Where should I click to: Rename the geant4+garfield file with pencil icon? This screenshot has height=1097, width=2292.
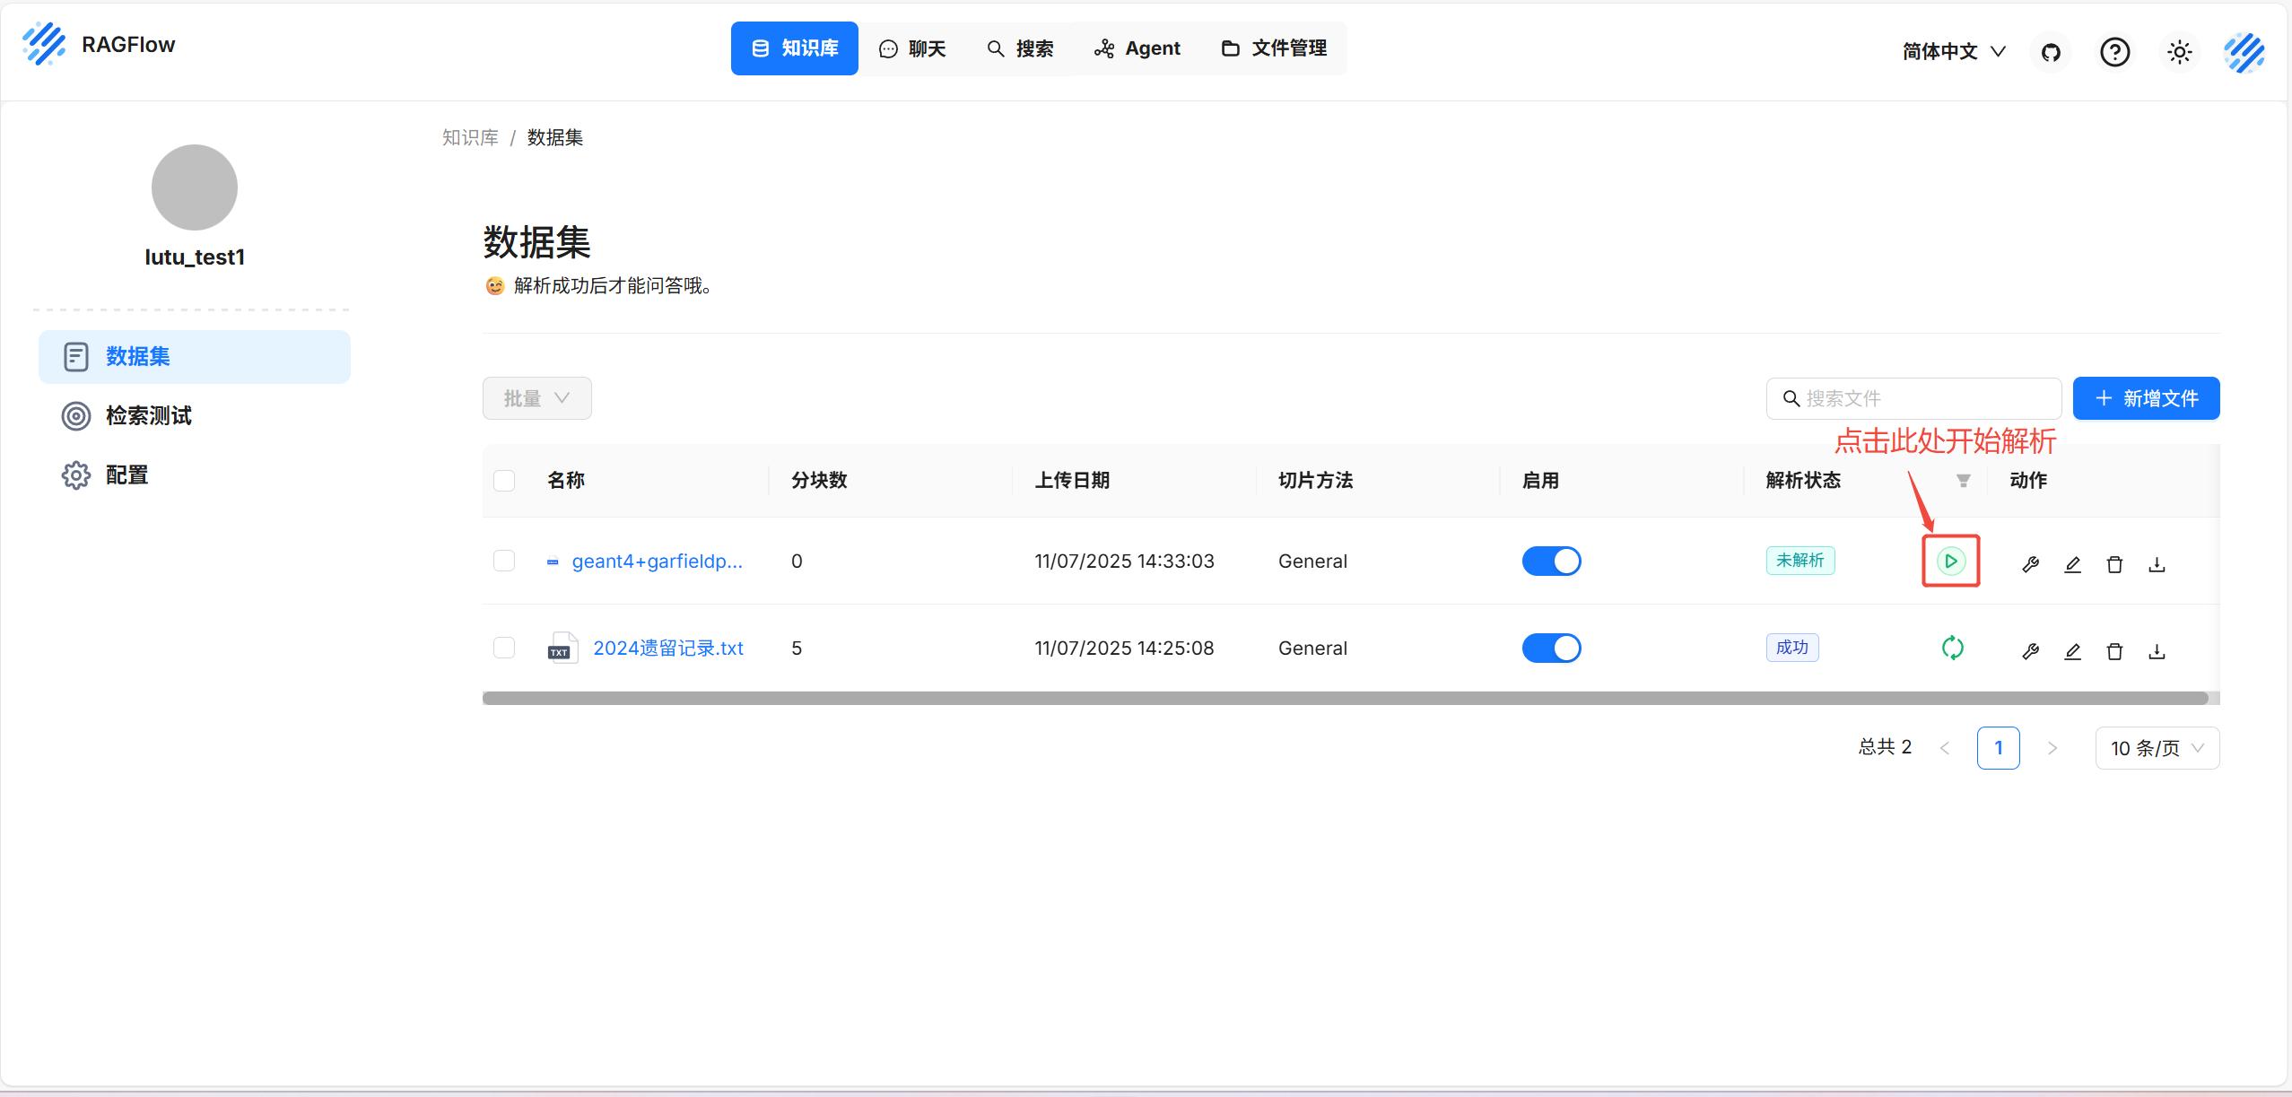tap(2072, 565)
